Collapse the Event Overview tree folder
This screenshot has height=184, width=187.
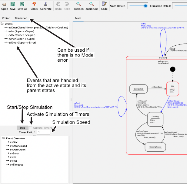point(4,138)
